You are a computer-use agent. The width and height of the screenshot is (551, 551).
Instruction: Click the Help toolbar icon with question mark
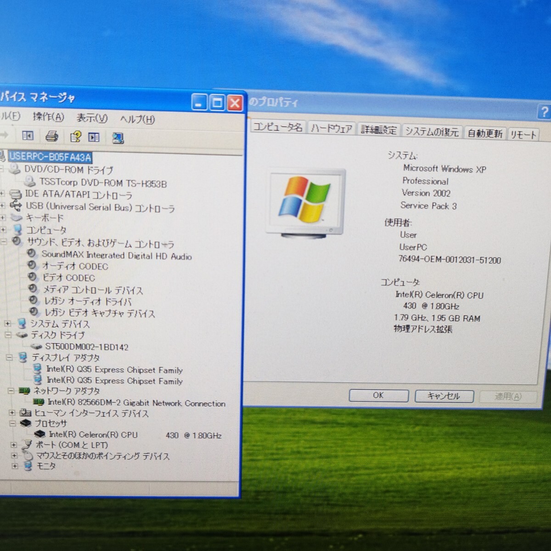click(x=75, y=136)
